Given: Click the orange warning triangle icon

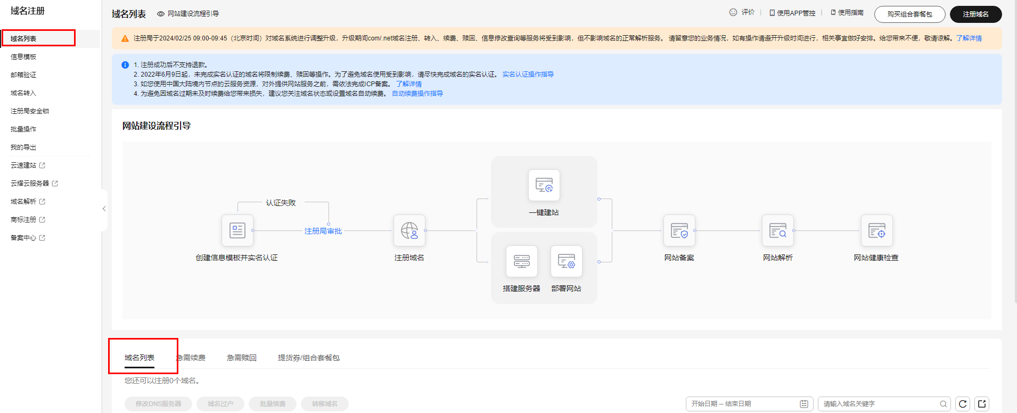Looking at the screenshot, I should 125,38.
